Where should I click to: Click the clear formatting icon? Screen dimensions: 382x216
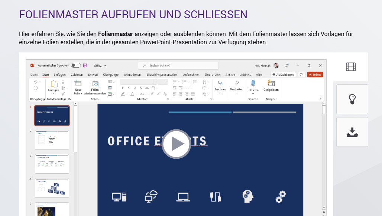coord(165,94)
